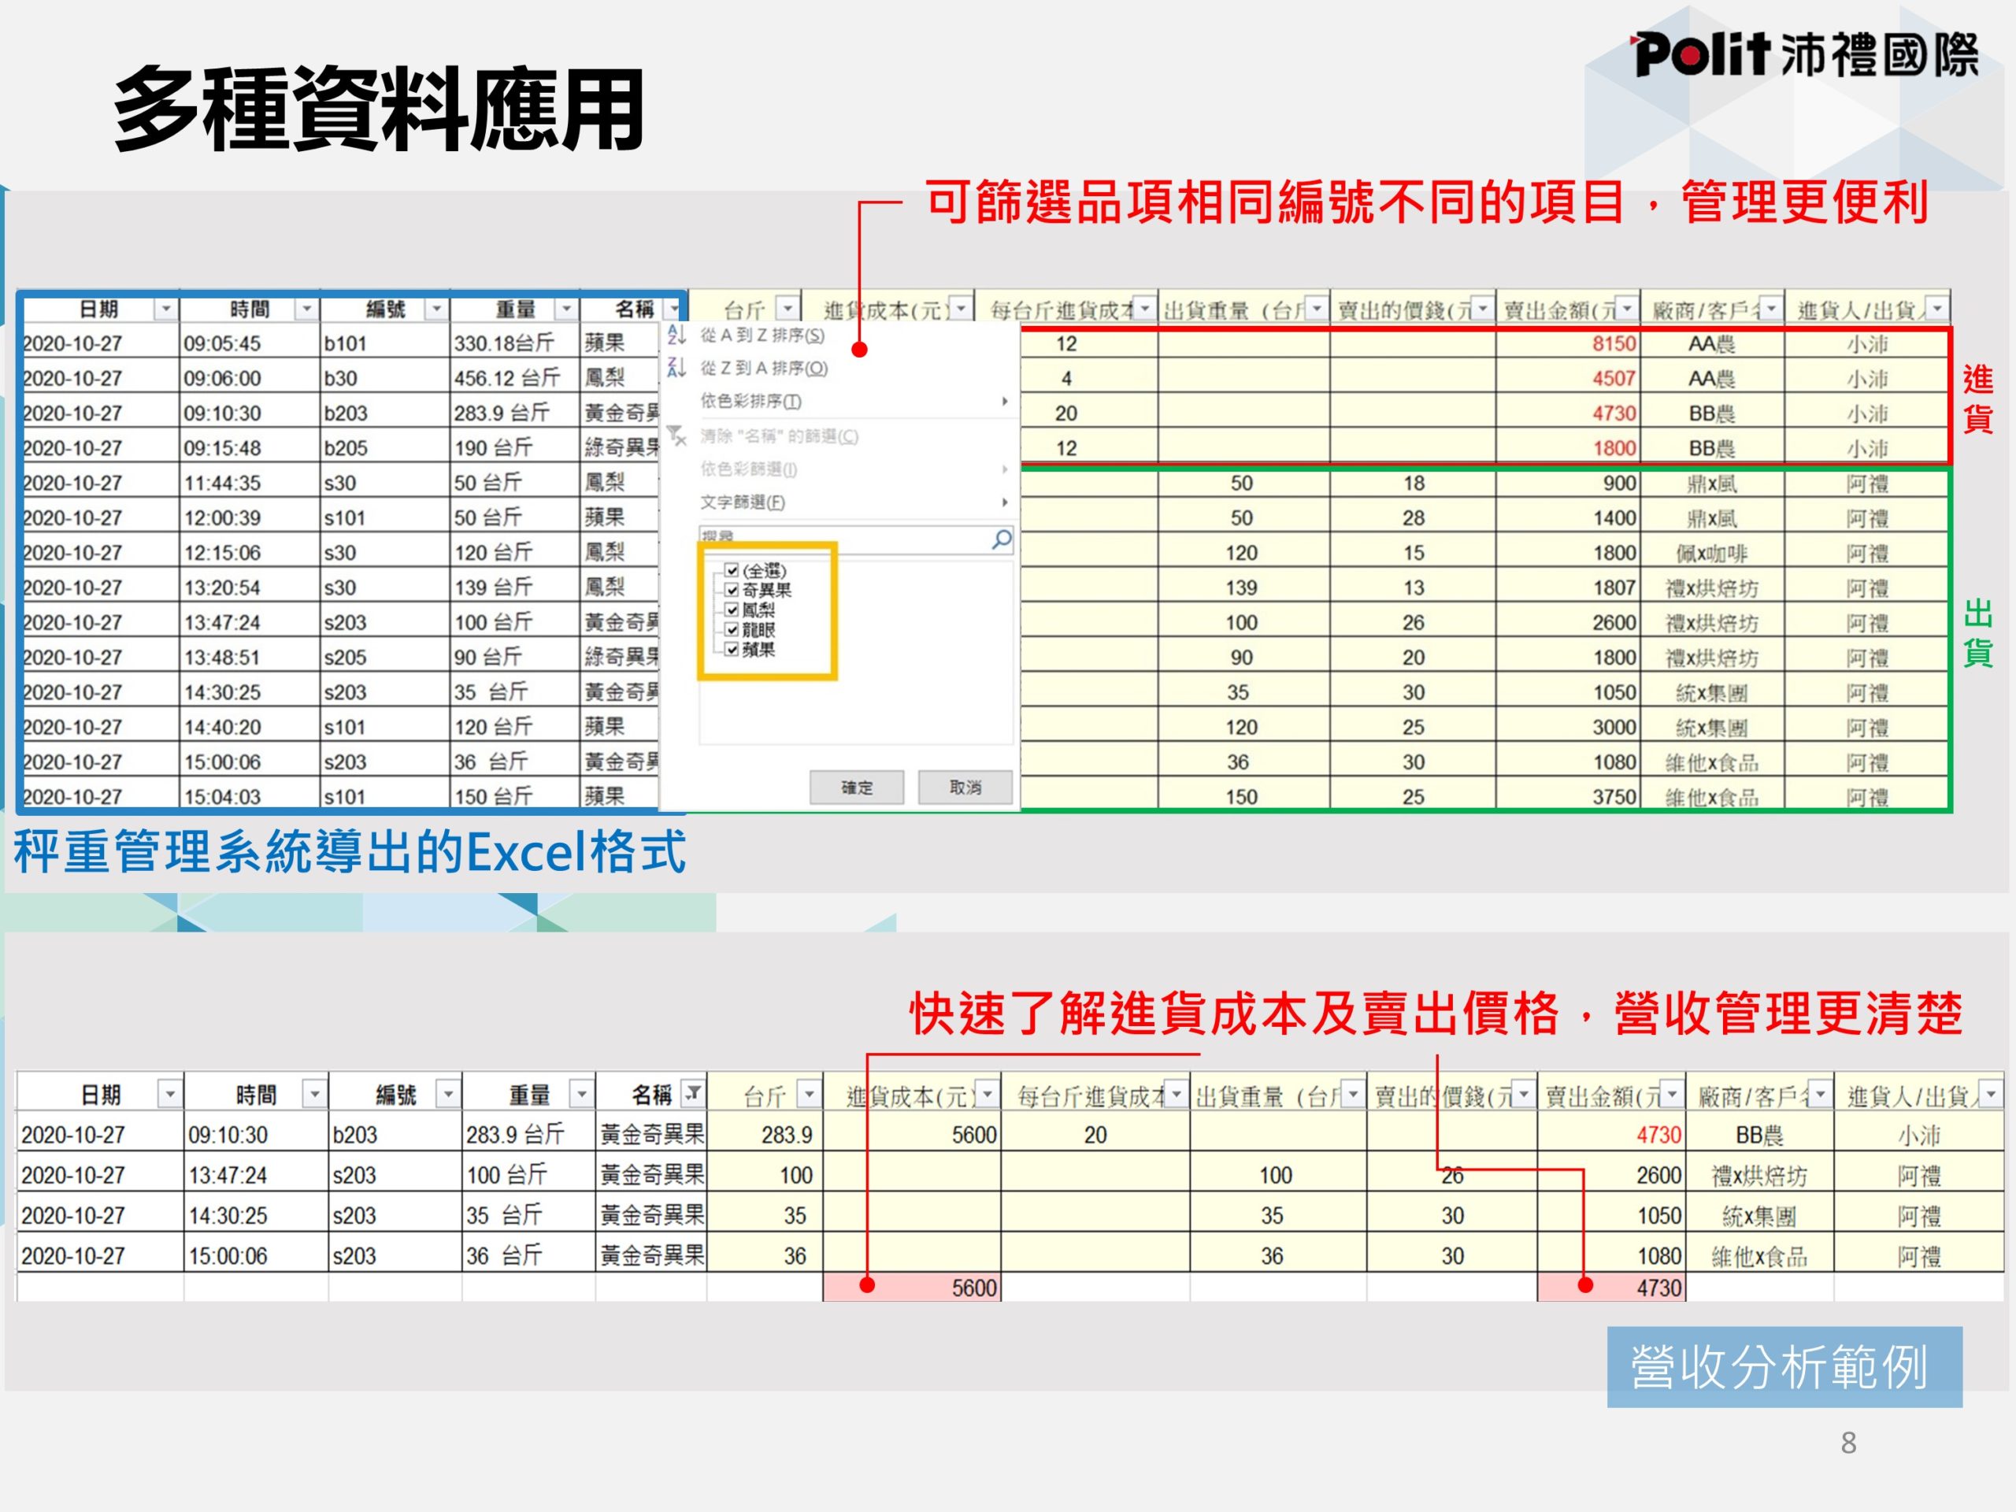2016x1512 pixels.
Task: Select pink total cell "5600" in lower table
Action: [912, 1288]
